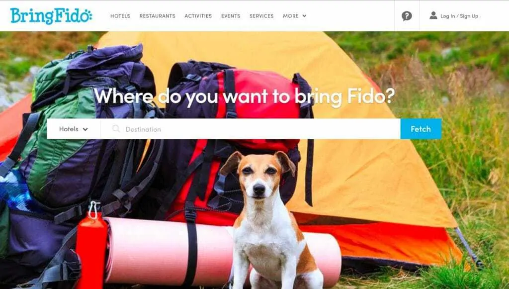Viewport: 509px width, 289px height.
Task: Click the "Where do you want to bring Fido?" heading
Action: click(x=244, y=96)
